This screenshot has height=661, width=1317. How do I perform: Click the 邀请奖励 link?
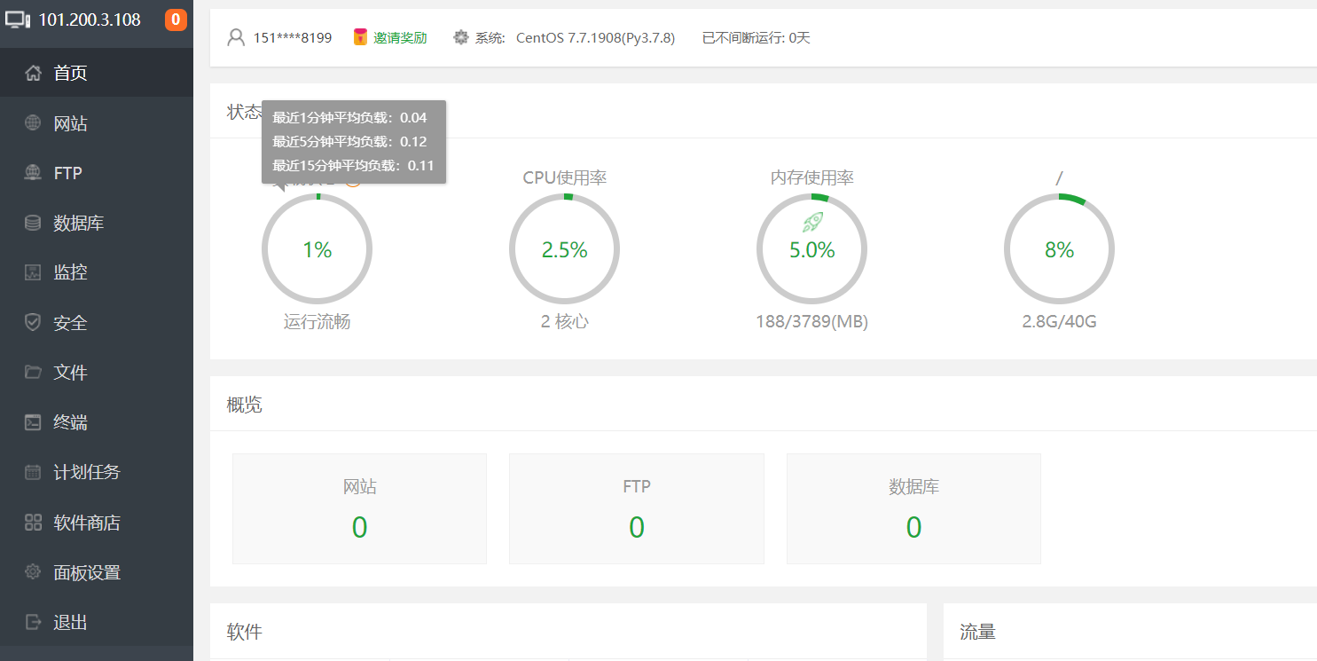[400, 37]
